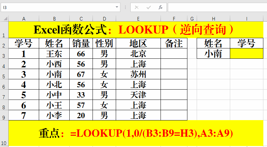Click the name cell '小西'

(x=54, y=64)
